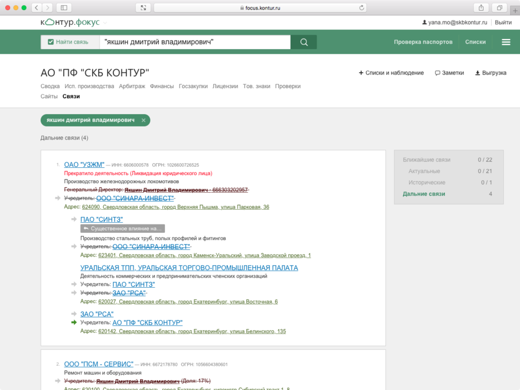
Task: Open the hamburger menu in header
Action: tap(506, 42)
